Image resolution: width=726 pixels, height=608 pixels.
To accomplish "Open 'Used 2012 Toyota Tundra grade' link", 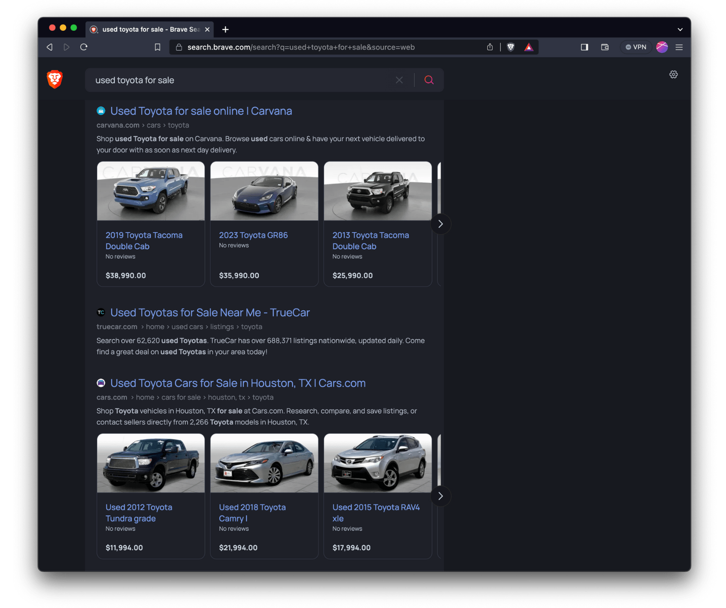I will 139,513.
